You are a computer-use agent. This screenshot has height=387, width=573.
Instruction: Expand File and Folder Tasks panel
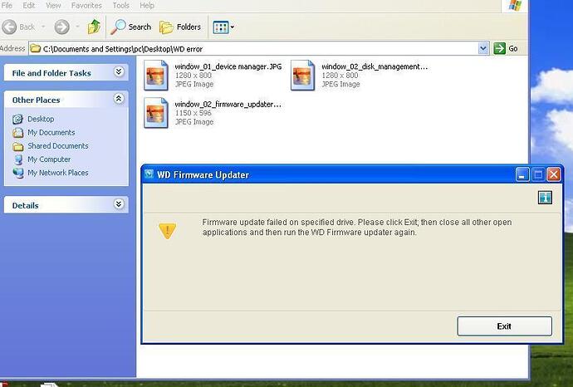[119, 71]
